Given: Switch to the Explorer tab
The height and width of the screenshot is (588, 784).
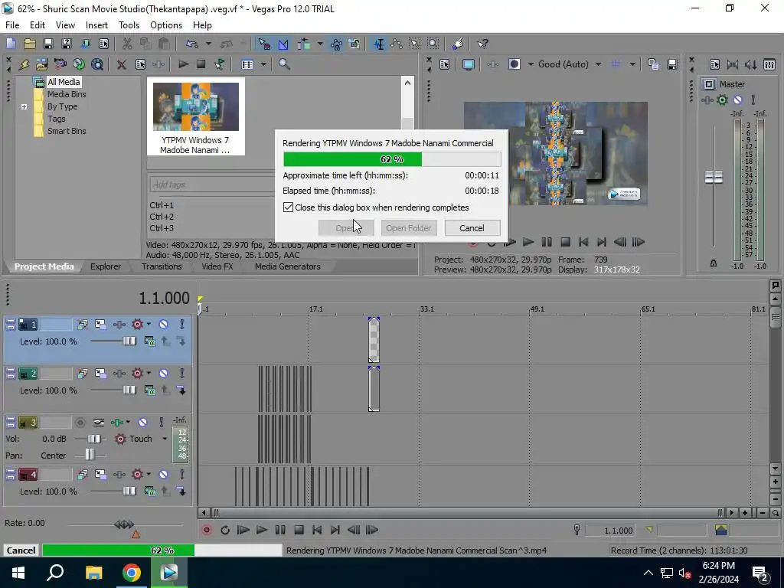Looking at the screenshot, I should (106, 266).
